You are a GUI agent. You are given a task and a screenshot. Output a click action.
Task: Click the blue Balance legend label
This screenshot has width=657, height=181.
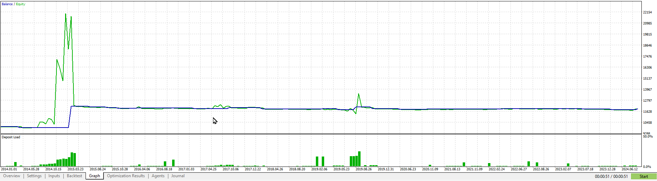click(x=7, y=4)
